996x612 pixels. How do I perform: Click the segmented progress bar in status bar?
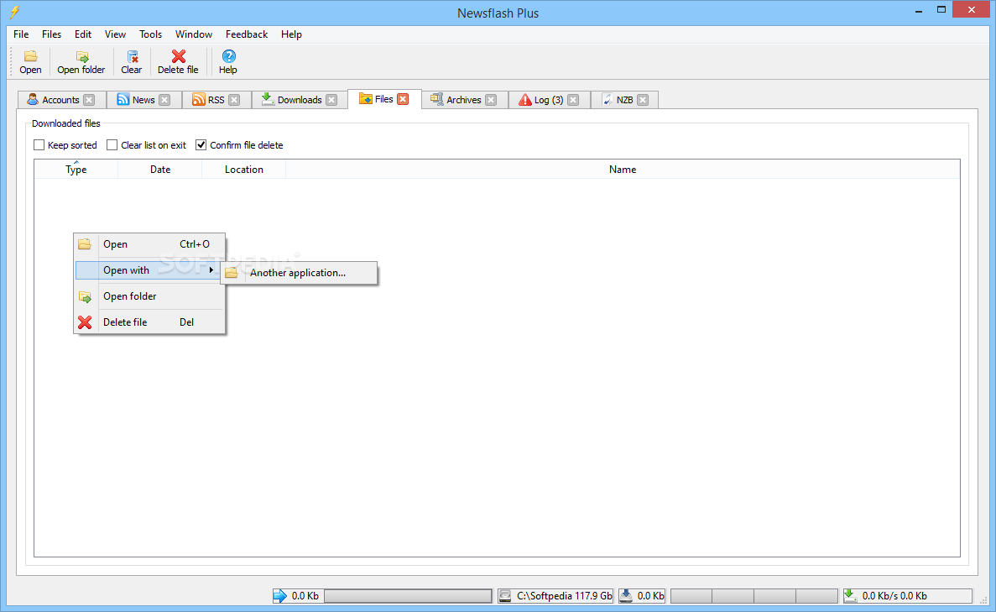pos(754,595)
